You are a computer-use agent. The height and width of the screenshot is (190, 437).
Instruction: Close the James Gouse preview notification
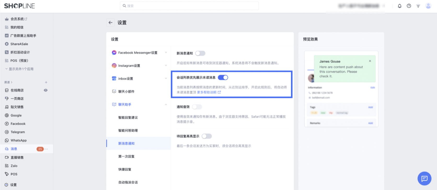(x=370, y=61)
